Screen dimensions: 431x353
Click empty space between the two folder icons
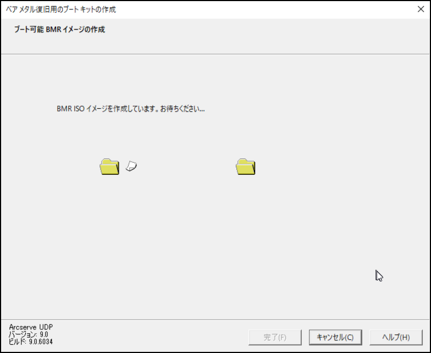point(187,167)
